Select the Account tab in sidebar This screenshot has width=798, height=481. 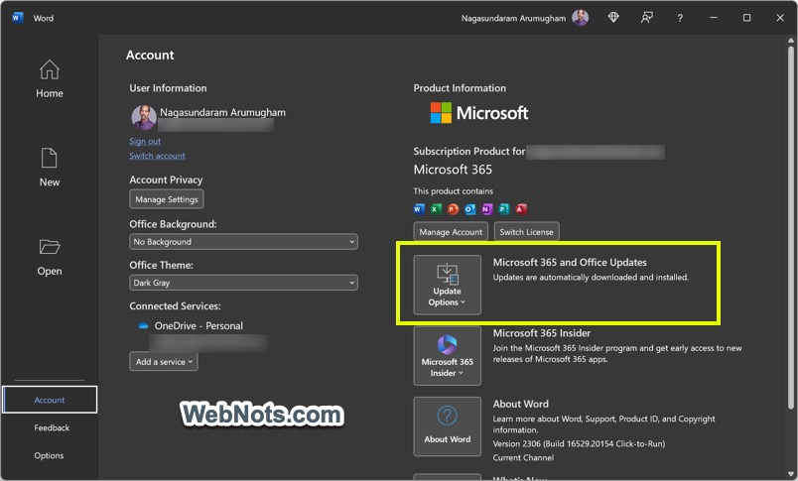click(x=50, y=400)
